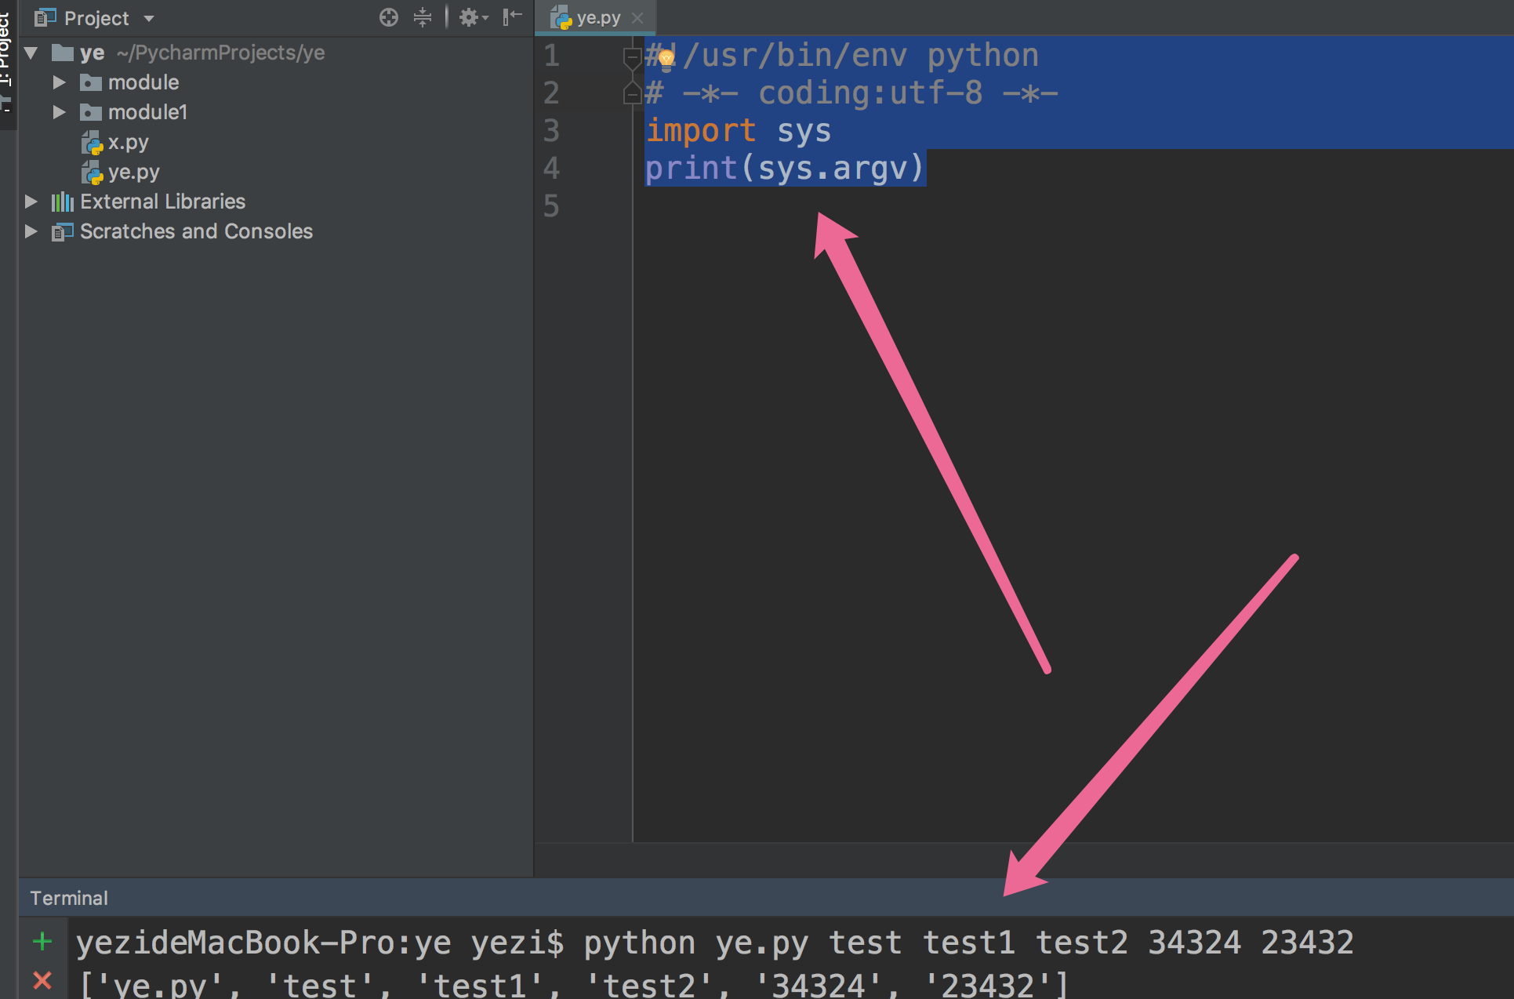Click the Collapse All icon in Project panel
Image resolution: width=1514 pixels, height=999 pixels.
point(423,17)
